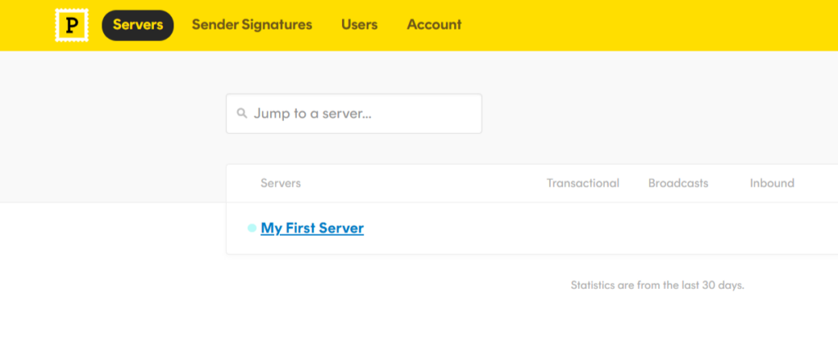Screen dimensions: 838x347
Task: Click the Postmark stamp logo
Action: coord(71,25)
